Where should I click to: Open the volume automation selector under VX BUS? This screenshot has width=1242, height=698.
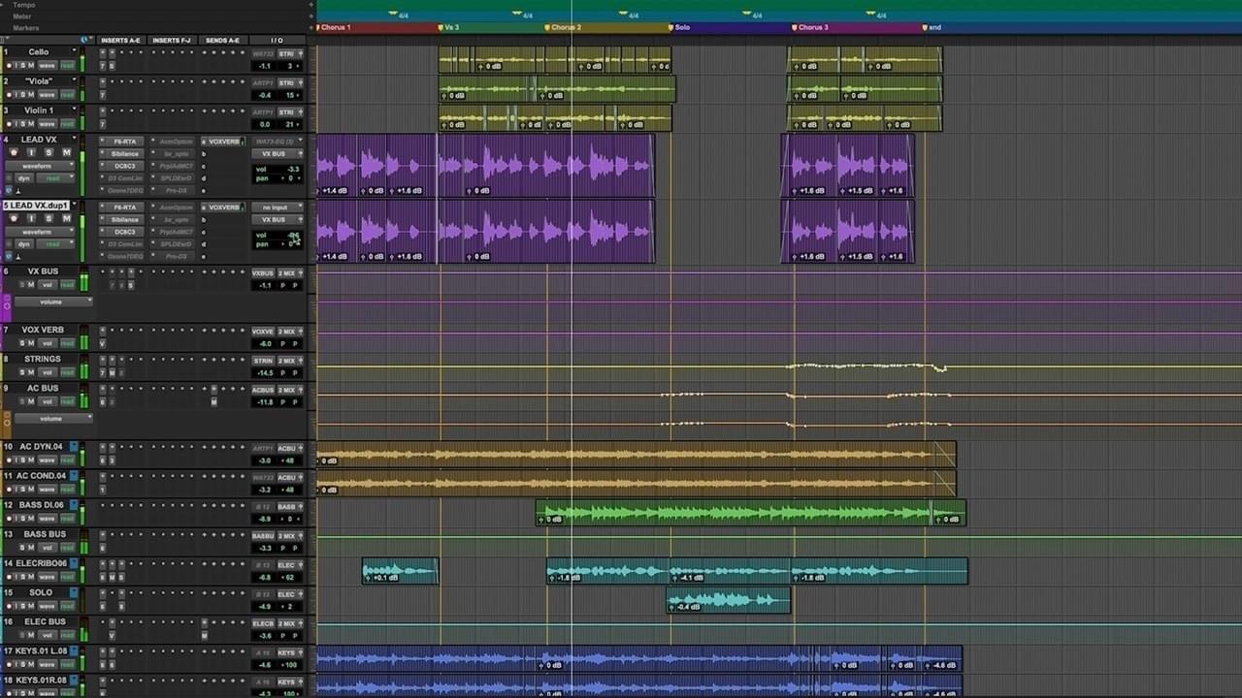[53, 301]
